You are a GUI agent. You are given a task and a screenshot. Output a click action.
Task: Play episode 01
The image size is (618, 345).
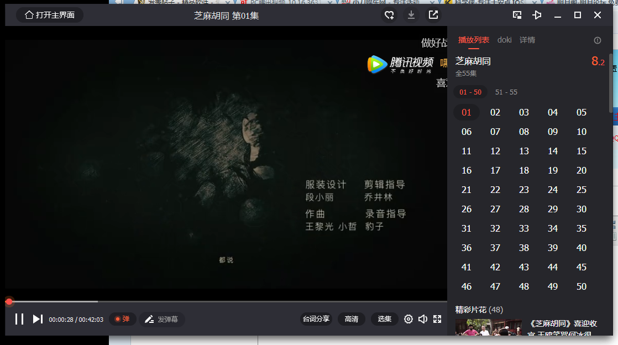(x=466, y=112)
